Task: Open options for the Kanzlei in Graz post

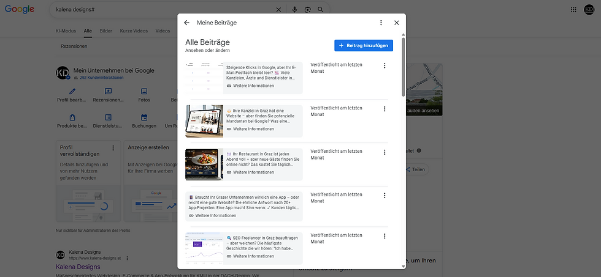Action: point(385,109)
